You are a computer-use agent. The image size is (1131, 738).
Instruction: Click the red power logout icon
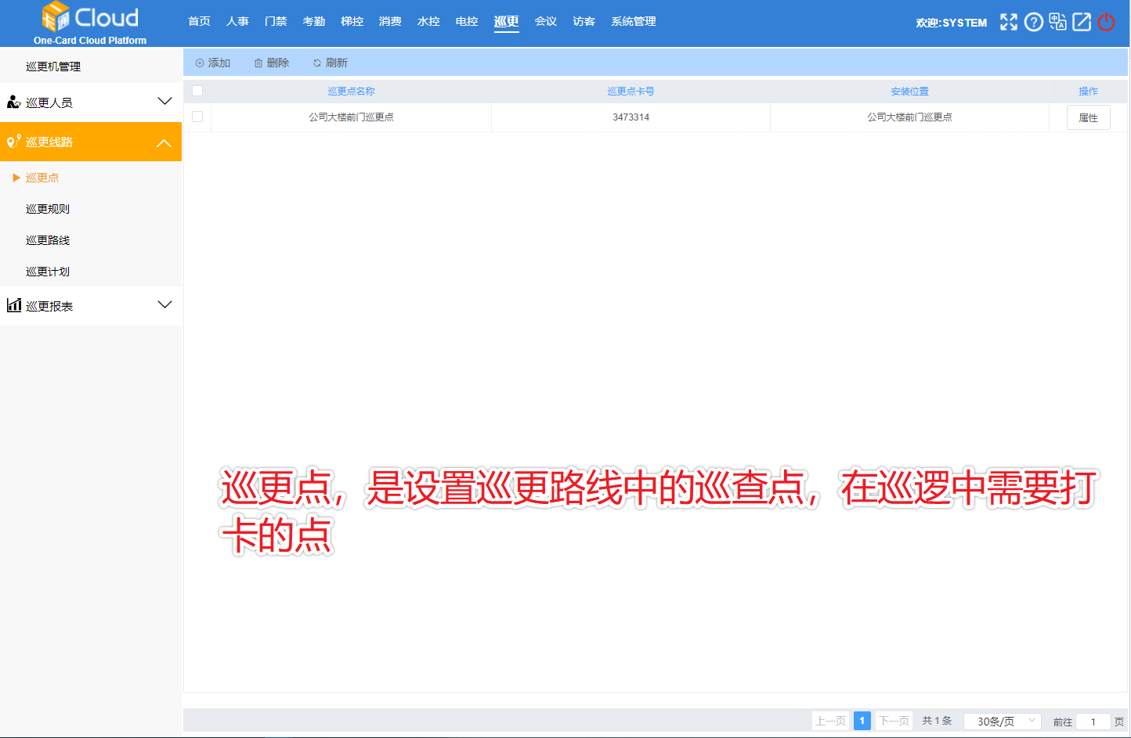tap(1106, 22)
